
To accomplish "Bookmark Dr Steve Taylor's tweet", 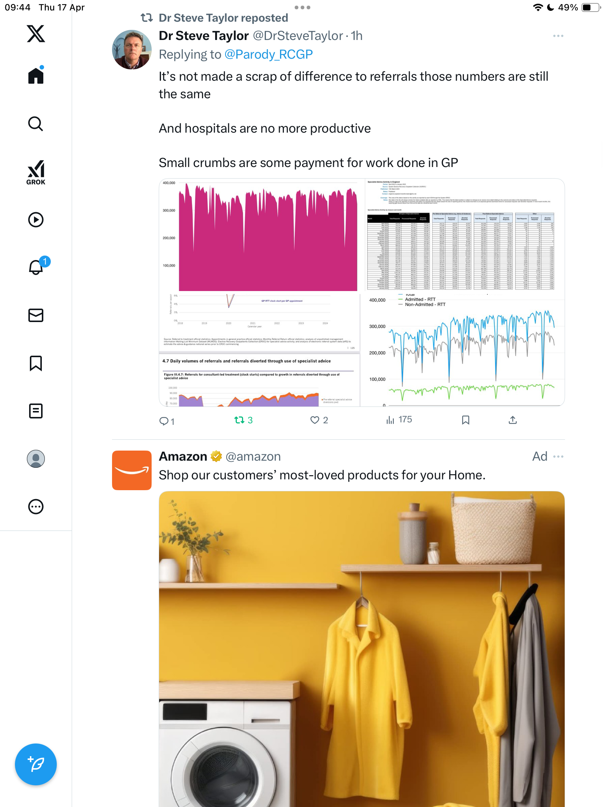I will pyautogui.click(x=466, y=420).
